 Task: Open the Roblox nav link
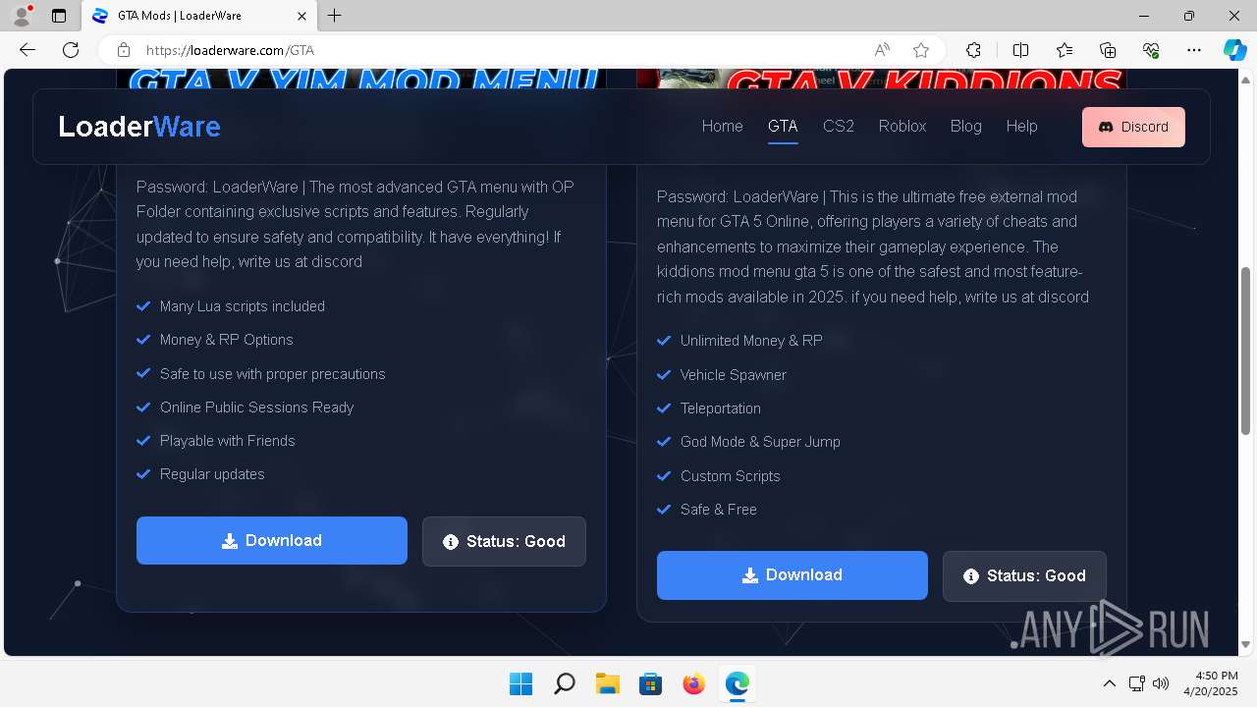[902, 126]
